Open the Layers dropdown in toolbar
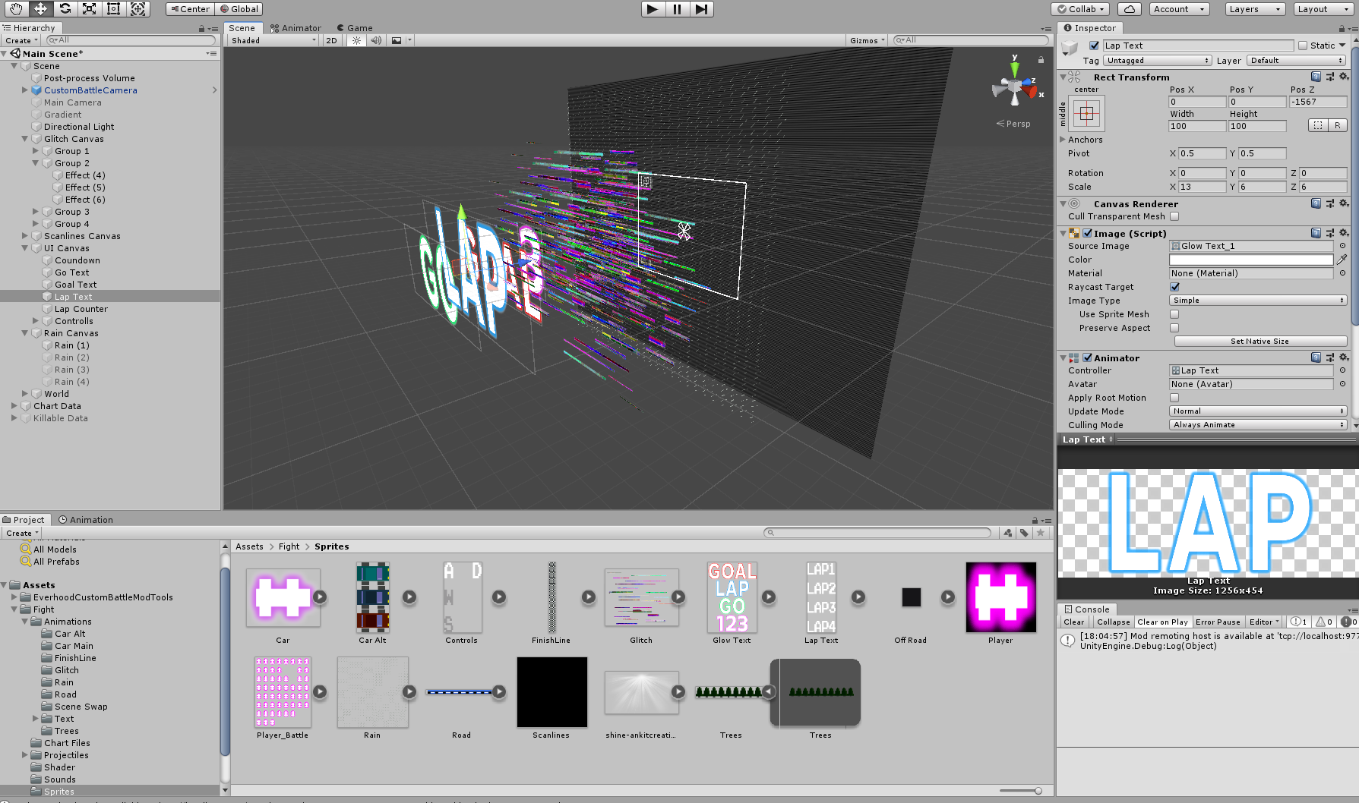 pos(1254,9)
